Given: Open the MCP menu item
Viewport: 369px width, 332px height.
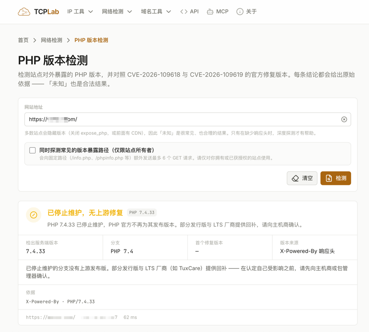Looking at the screenshot, I should (x=218, y=12).
